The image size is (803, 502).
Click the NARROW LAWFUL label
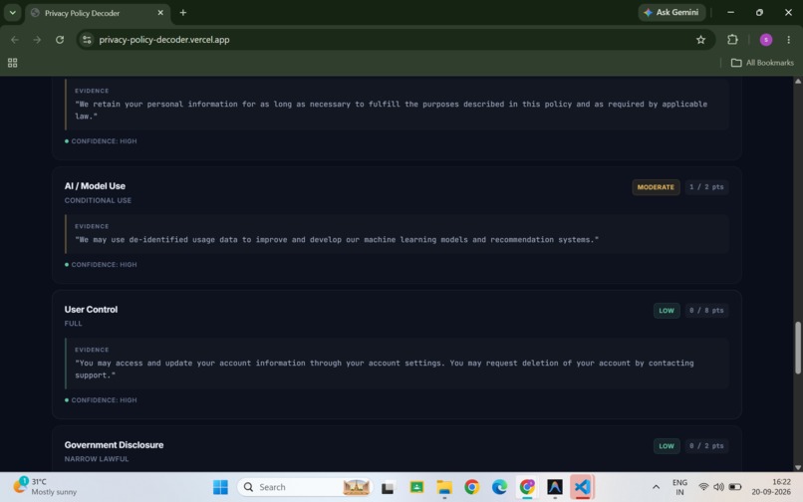pos(97,459)
